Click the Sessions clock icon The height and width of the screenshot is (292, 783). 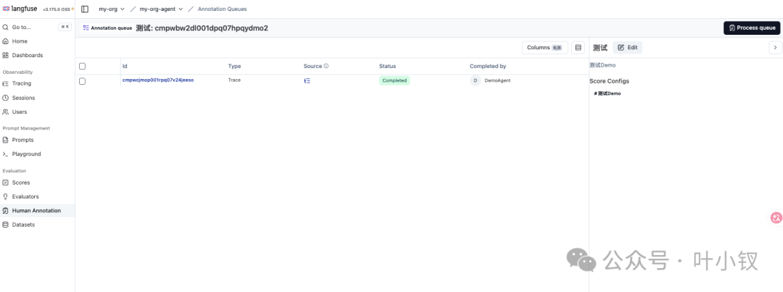tap(6, 98)
